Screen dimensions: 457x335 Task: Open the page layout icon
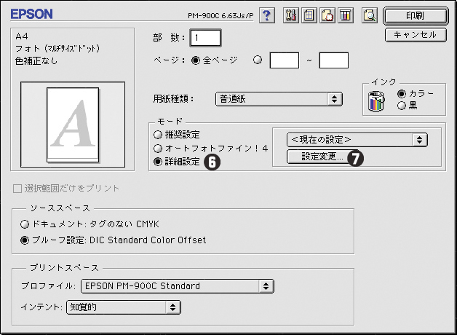coord(309,15)
